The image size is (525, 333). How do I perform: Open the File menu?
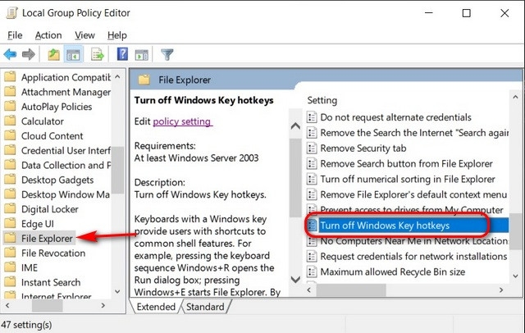point(15,35)
